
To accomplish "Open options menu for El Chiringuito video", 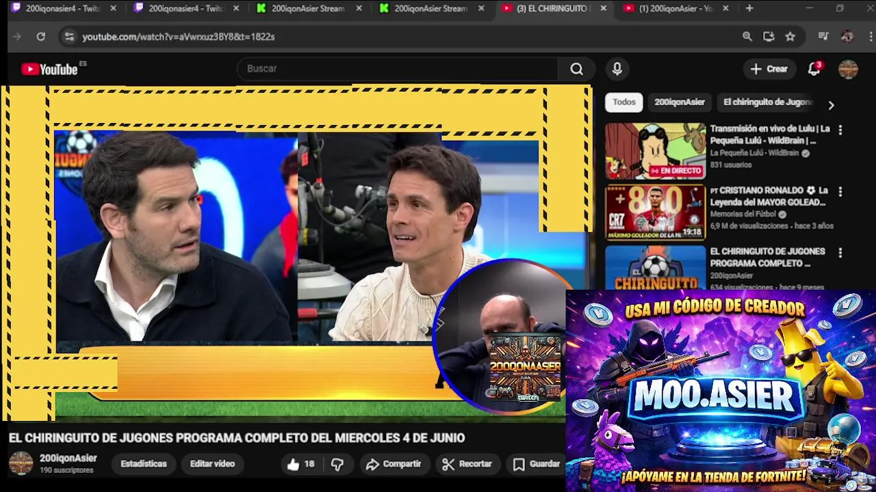I will 840,253.
